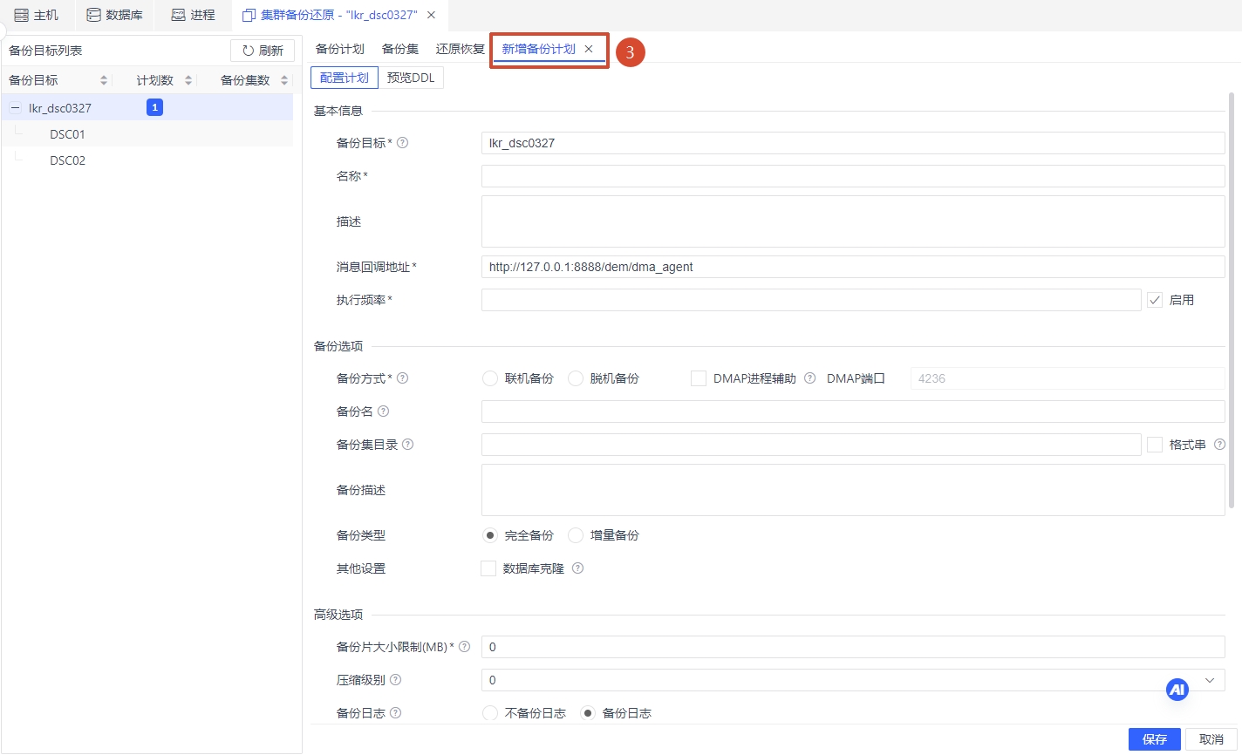Switch to the 备份计划 tab
Image resolution: width=1242 pixels, height=755 pixels.
click(340, 49)
